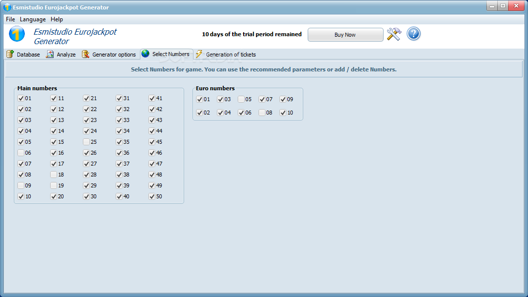Check main number 25
Screen dimensions: 528x297
(86, 142)
